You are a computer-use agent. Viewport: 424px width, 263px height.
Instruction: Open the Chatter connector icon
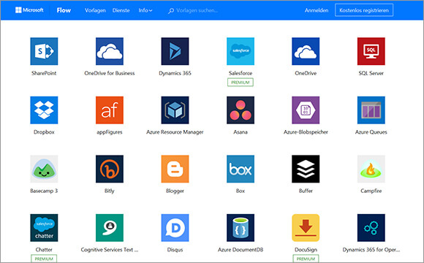[44, 228]
